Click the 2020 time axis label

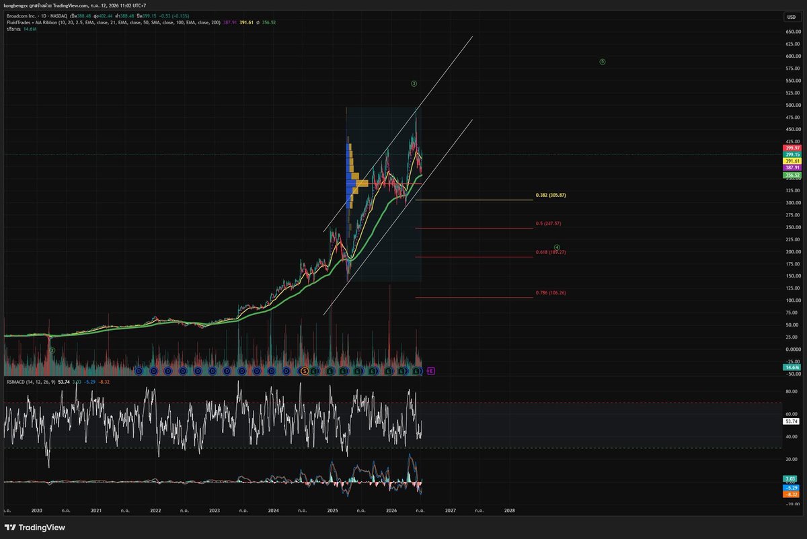[37, 511]
